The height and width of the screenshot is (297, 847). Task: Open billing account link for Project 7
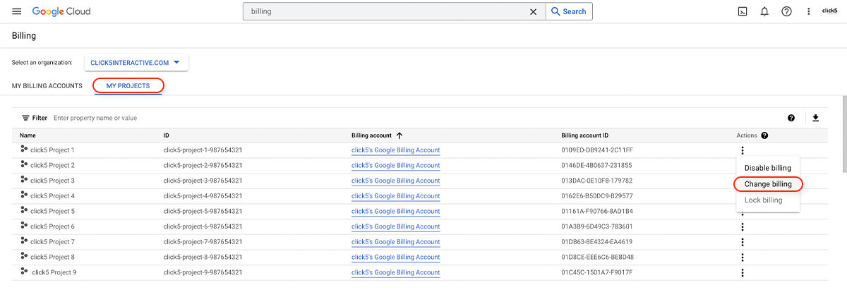coord(395,242)
